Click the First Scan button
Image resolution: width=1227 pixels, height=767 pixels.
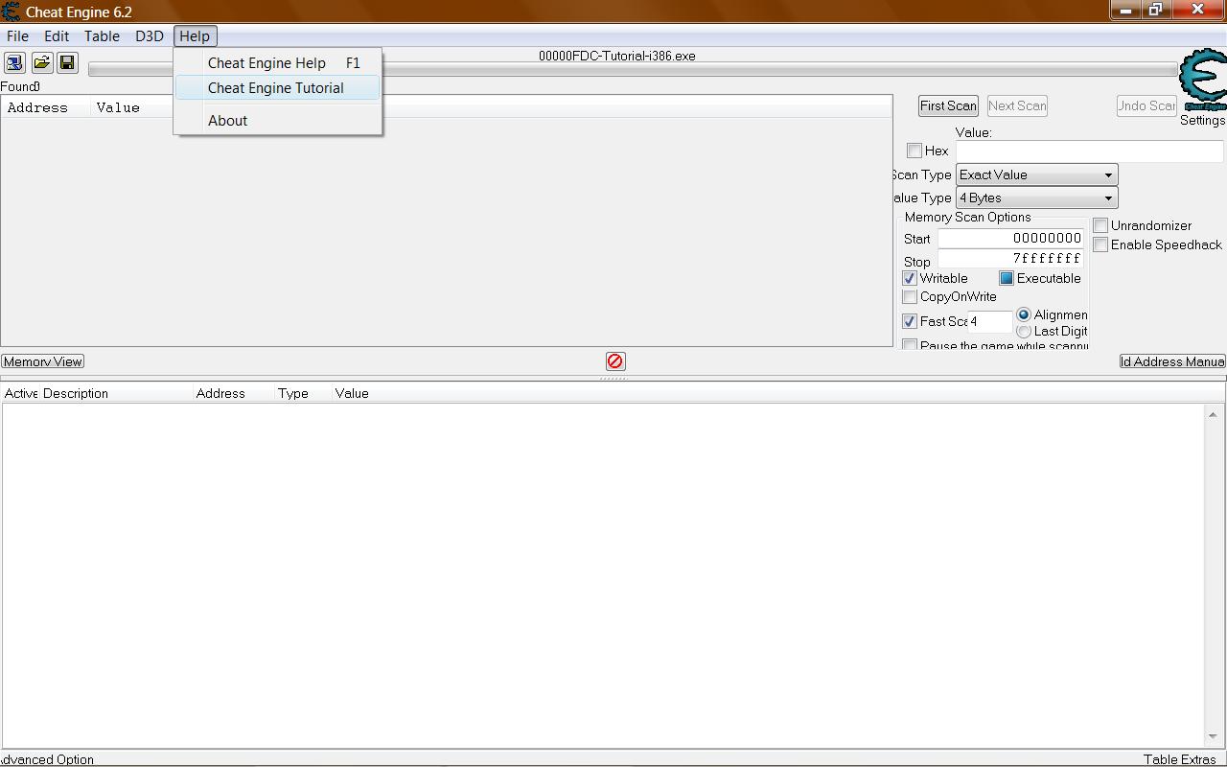(948, 105)
